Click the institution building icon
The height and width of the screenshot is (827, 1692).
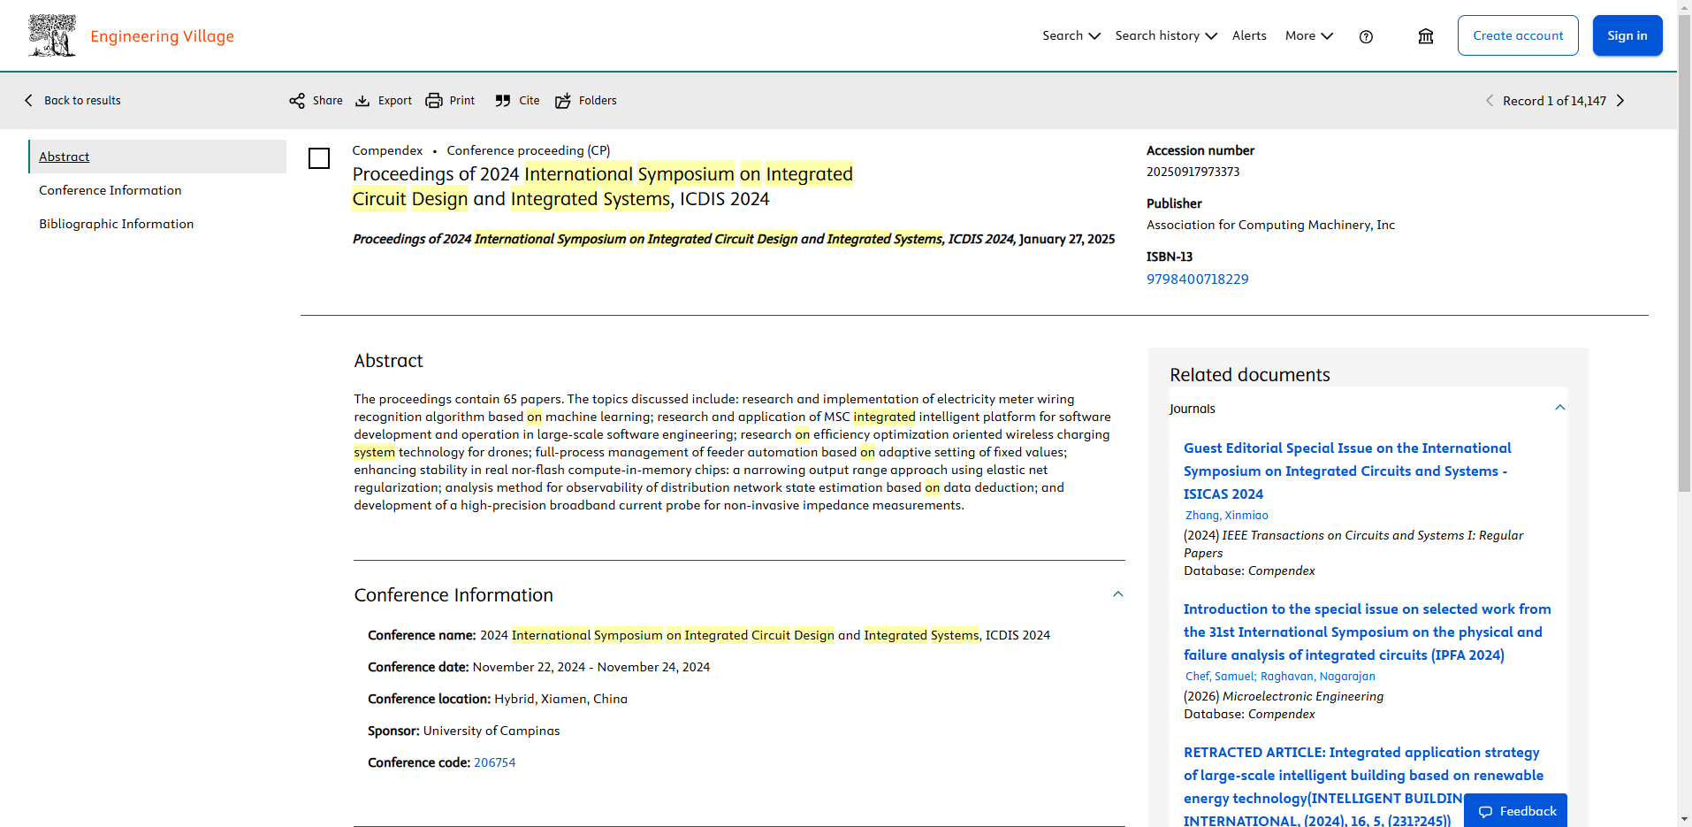1425,36
